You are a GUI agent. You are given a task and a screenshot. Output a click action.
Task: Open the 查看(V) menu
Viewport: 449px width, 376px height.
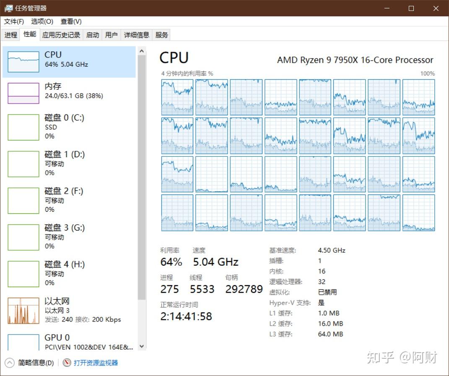[70, 21]
